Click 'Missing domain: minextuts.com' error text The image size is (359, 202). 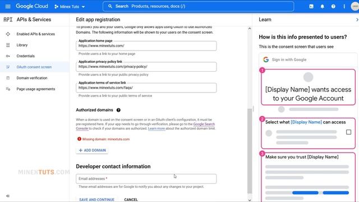click(x=106, y=139)
